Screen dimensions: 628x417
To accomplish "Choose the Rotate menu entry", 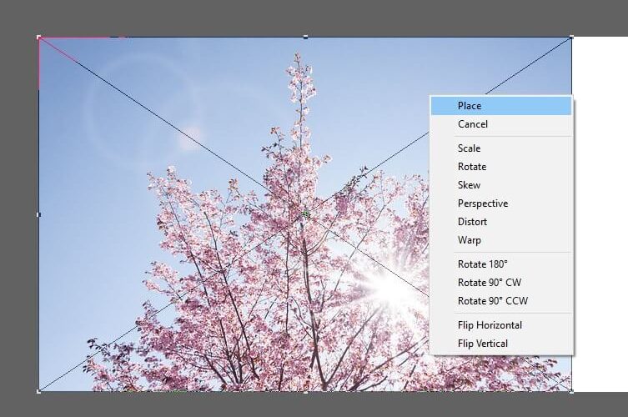I will [x=501, y=167].
